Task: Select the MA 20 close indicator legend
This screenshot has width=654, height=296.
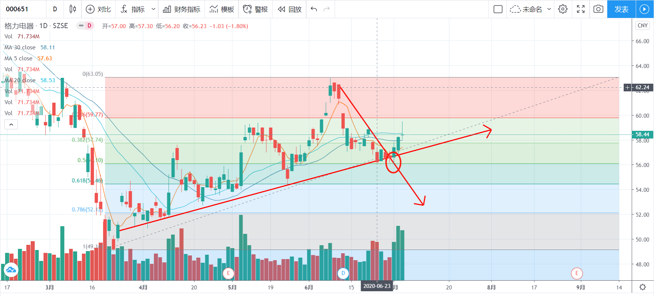Action: coord(30,80)
